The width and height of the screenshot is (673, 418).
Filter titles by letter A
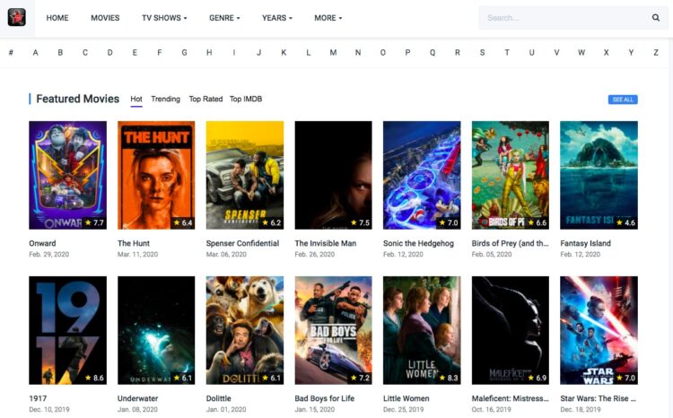[x=35, y=52]
